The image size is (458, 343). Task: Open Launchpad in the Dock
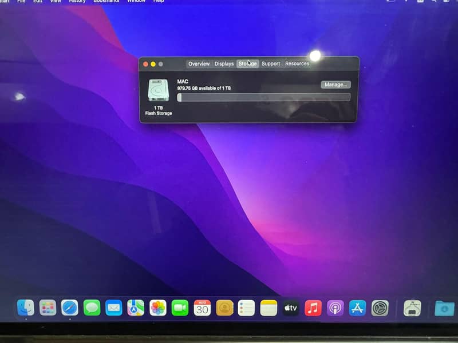pyautogui.click(x=48, y=308)
